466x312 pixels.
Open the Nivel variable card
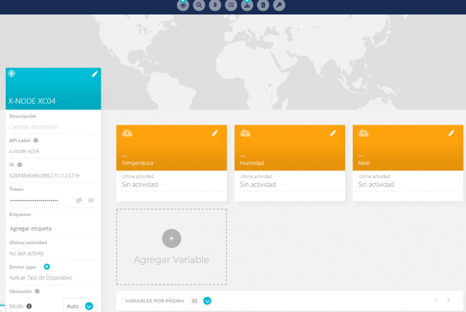408,163
